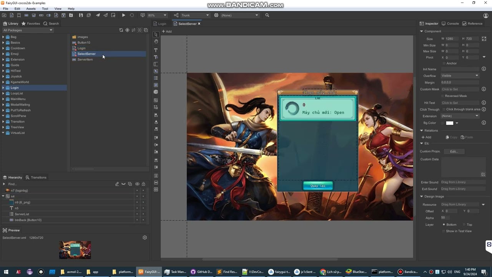Collapse the Design Image section
The image size is (492, 277).
(422, 197)
